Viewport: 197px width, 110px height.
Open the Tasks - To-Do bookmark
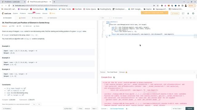[x=65, y=9]
